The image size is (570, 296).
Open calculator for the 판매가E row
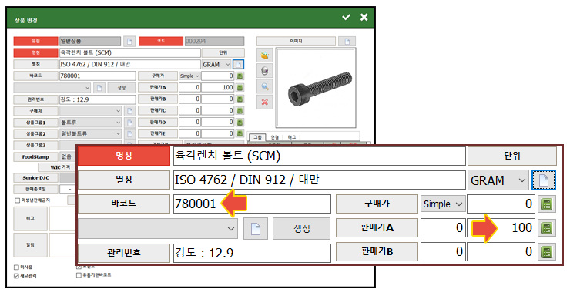[x=240, y=133]
